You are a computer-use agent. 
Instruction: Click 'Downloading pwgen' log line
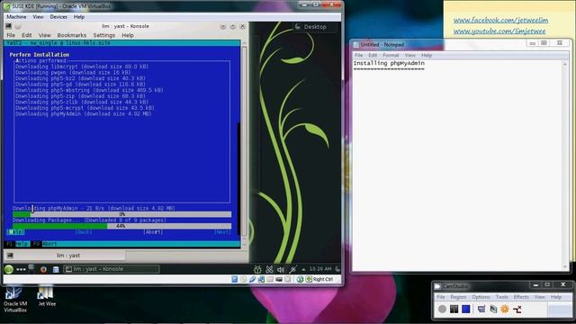pos(73,73)
